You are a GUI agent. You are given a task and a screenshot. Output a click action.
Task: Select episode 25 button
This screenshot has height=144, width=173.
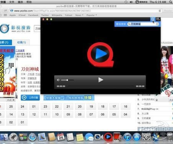(11, 107)
